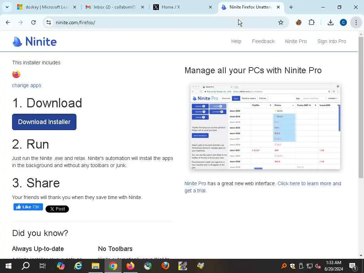Click the Download Installer button

click(44, 122)
